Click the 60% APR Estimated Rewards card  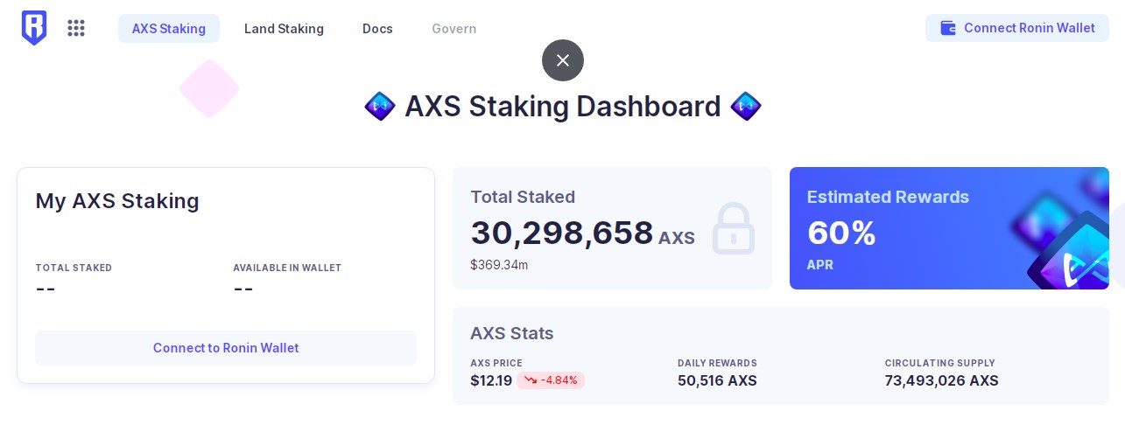pyautogui.click(x=949, y=228)
